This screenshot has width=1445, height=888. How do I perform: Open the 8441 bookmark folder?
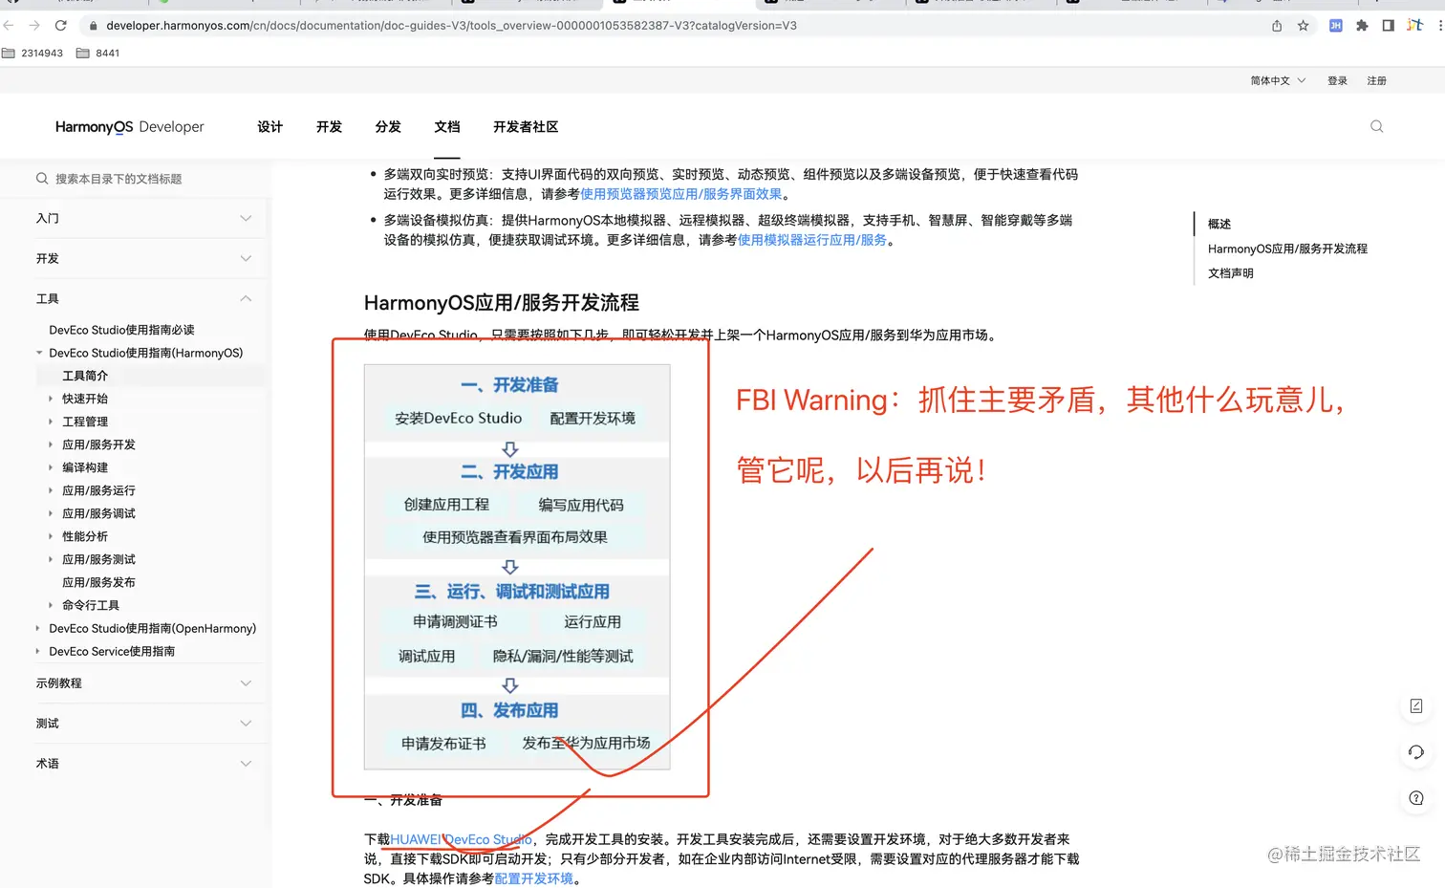pyautogui.click(x=98, y=54)
